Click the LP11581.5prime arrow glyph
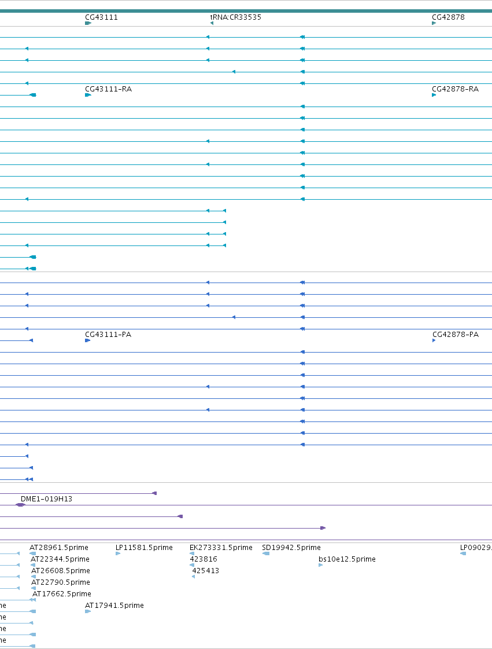This screenshot has height=649, width=492. (118, 553)
